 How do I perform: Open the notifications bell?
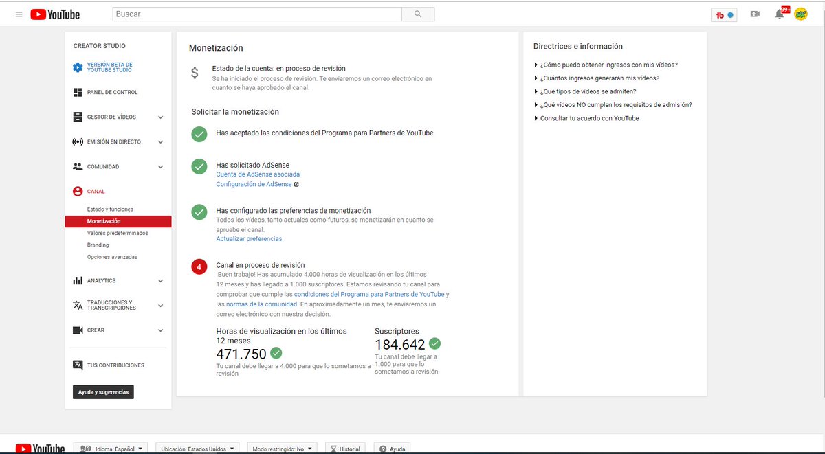[x=780, y=14]
